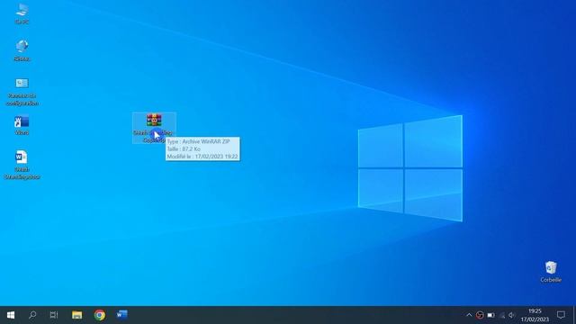Open volume control speaker icon
The image size is (576, 324).
point(512,315)
